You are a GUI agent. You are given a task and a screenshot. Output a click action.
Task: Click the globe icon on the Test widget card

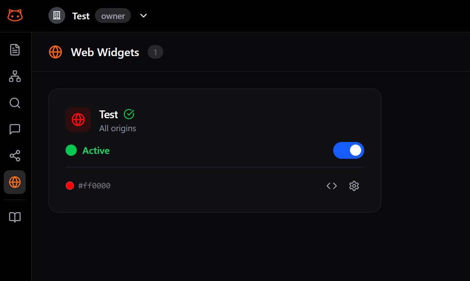[x=78, y=120]
